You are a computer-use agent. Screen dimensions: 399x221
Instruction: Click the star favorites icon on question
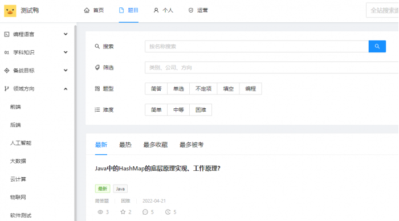pyautogui.click(x=123, y=212)
